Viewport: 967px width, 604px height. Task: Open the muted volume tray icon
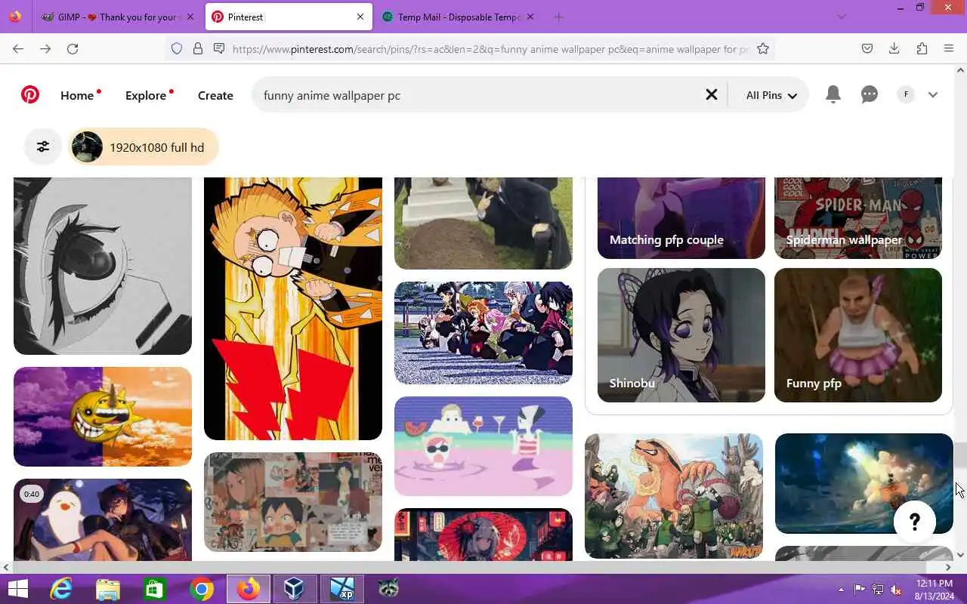[x=896, y=590]
